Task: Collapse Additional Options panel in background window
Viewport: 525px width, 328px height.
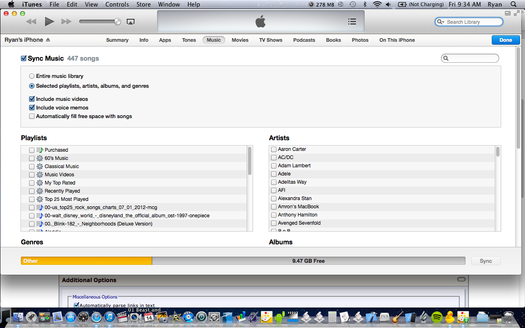Action: tap(461, 280)
